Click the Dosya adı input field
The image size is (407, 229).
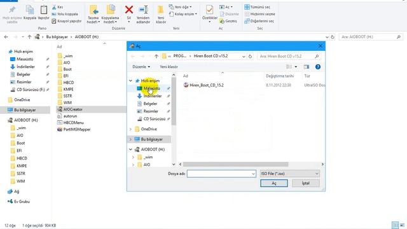click(221, 174)
